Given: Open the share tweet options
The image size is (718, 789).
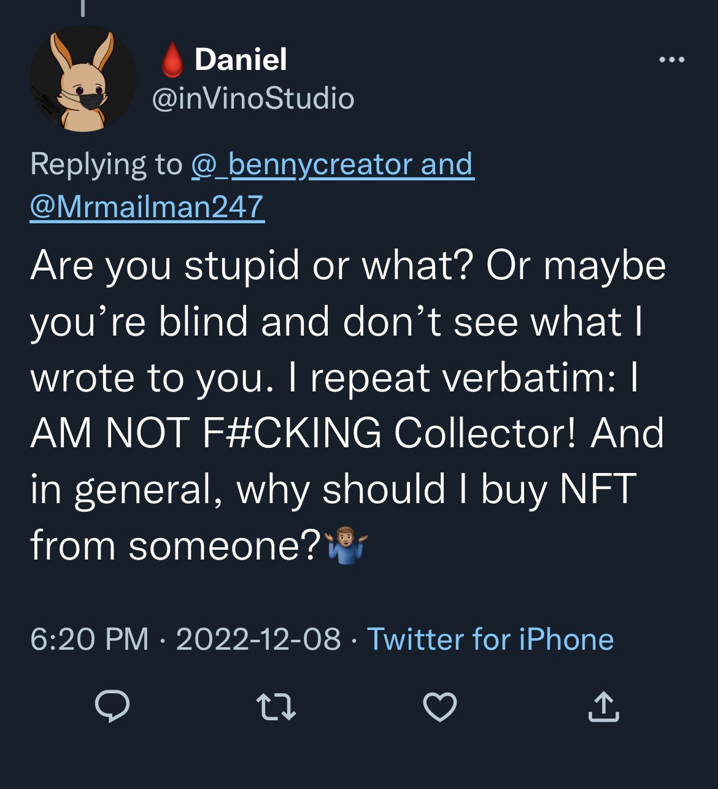Looking at the screenshot, I should 604,706.
